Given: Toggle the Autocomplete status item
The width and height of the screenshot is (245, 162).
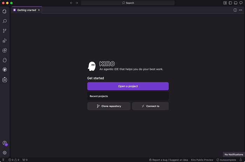Looking at the screenshot, I should point(226,160).
